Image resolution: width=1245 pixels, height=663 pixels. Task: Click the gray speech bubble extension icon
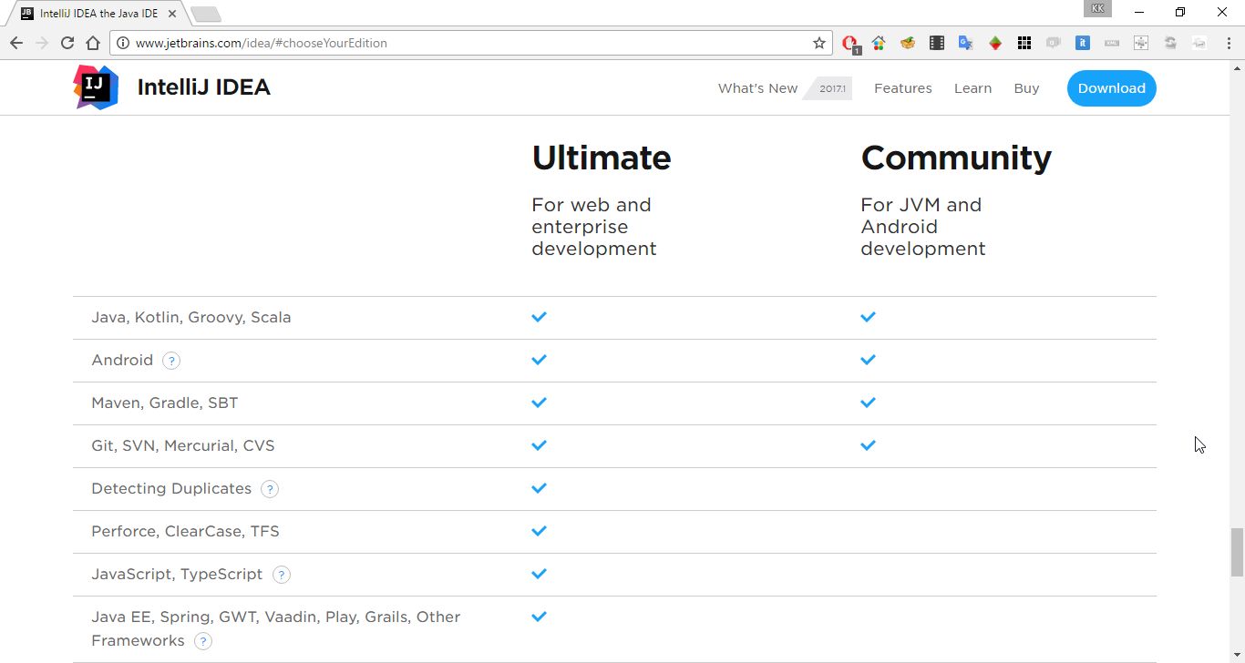1054,43
